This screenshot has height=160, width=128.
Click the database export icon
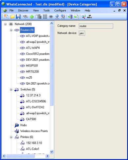pyautogui.click(x=70, y=17)
